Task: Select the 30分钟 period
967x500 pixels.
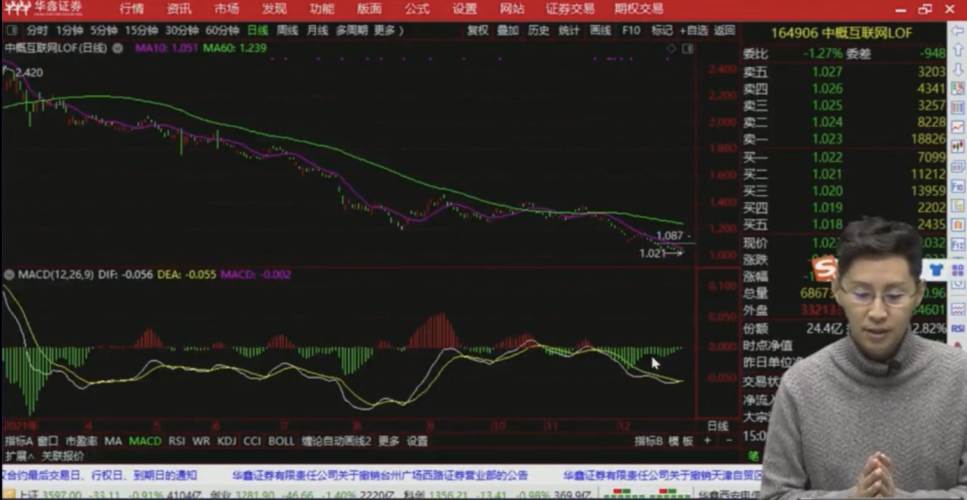Action: [182, 30]
